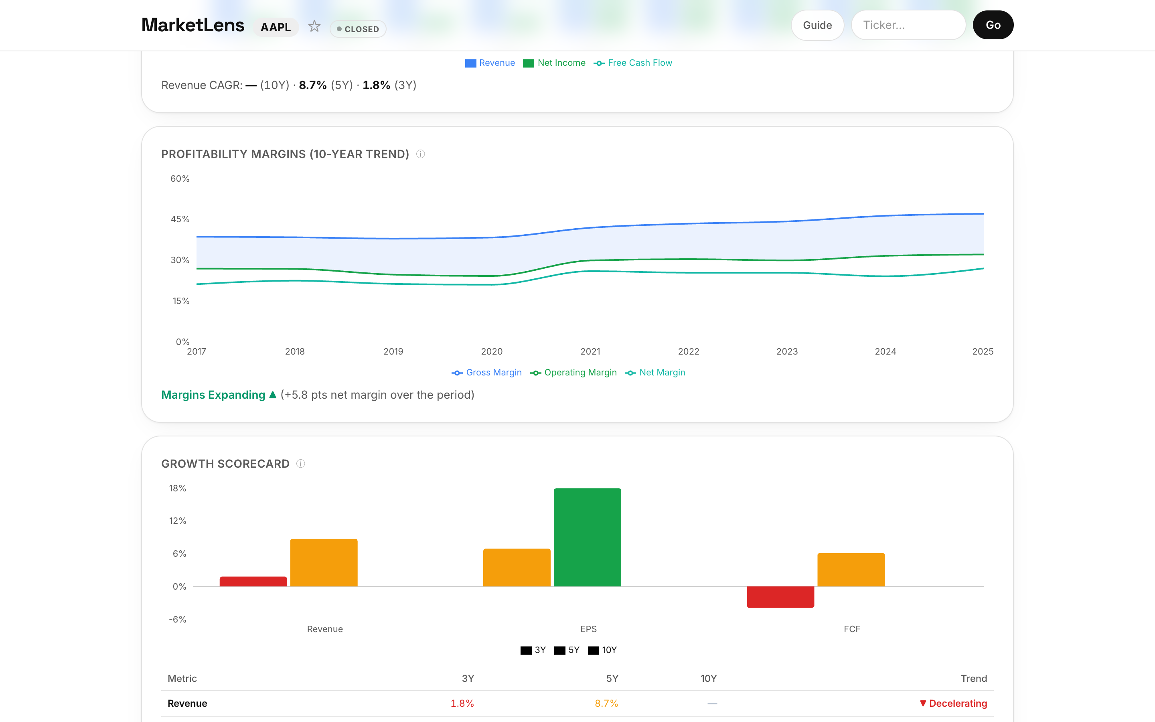Click the Revenue 5Y orange bar
The image size is (1155, 722).
(324, 562)
